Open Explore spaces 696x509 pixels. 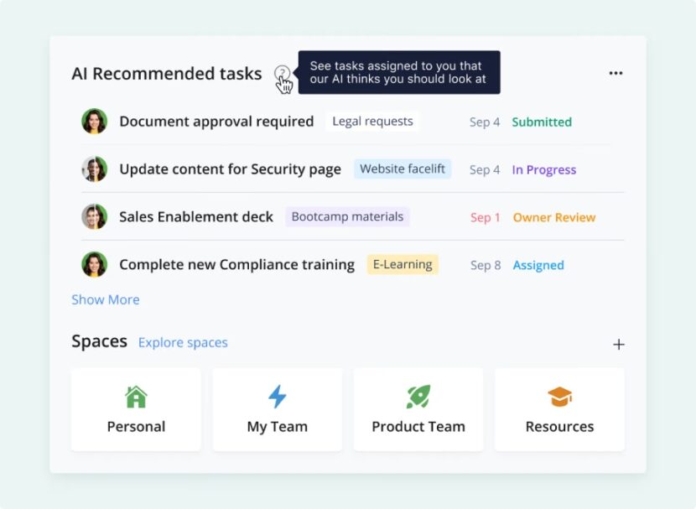tap(183, 342)
